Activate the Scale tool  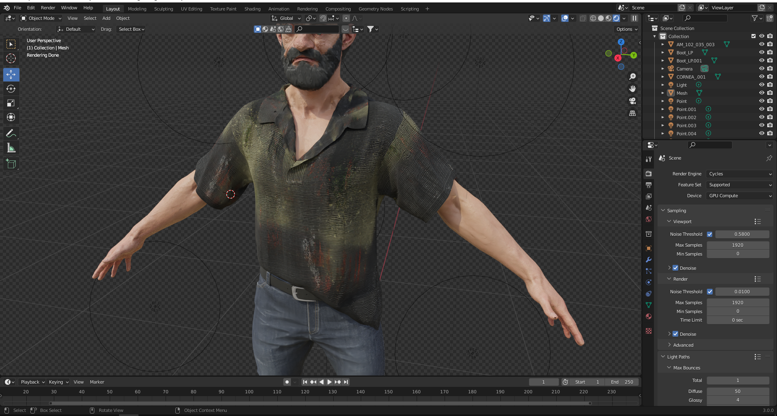click(x=11, y=103)
